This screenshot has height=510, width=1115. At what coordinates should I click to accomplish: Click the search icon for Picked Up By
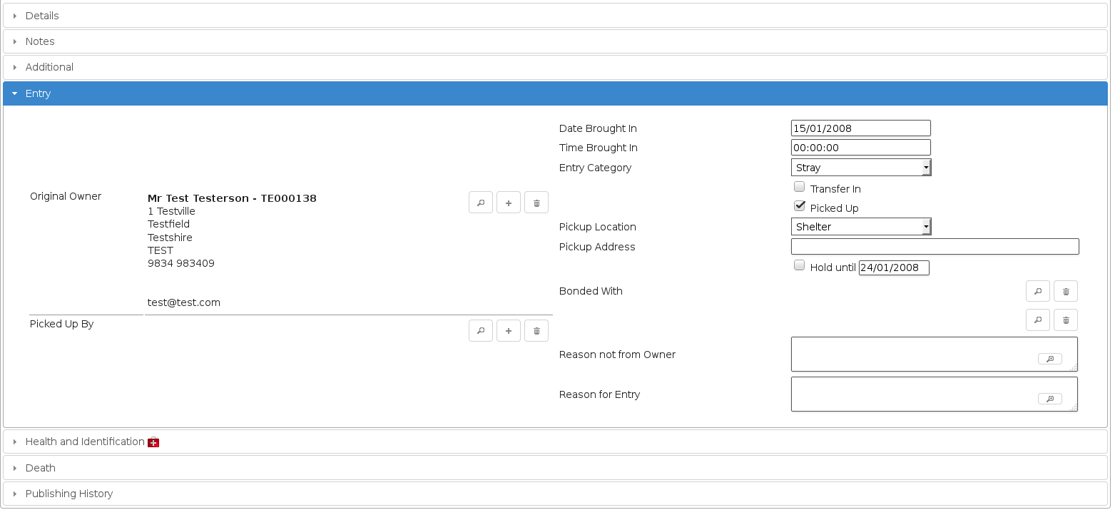click(481, 331)
